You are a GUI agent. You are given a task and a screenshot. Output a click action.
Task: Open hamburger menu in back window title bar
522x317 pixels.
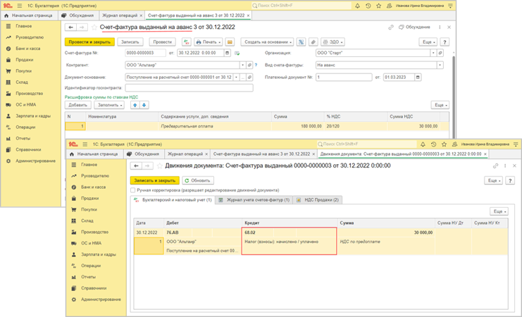[x=20, y=6]
